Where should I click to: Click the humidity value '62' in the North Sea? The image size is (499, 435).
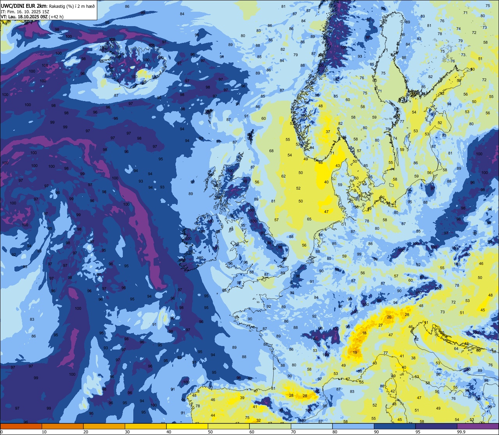(x=283, y=176)
